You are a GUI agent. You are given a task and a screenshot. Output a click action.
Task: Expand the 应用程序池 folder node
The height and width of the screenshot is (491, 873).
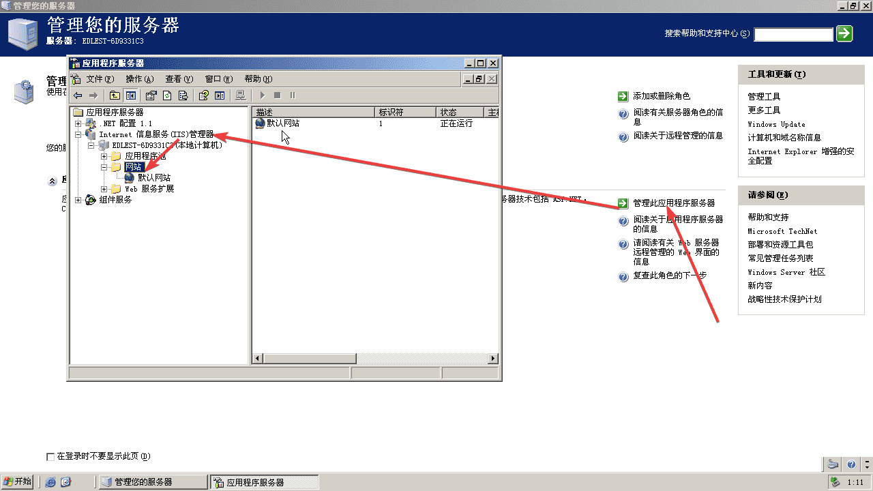pyautogui.click(x=104, y=156)
